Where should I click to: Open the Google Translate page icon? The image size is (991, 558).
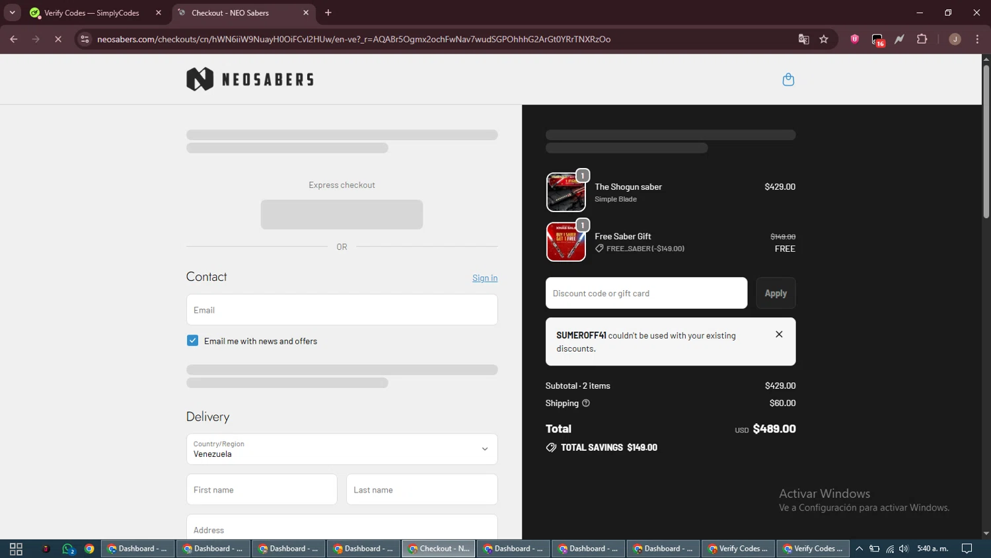(x=803, y=39)
